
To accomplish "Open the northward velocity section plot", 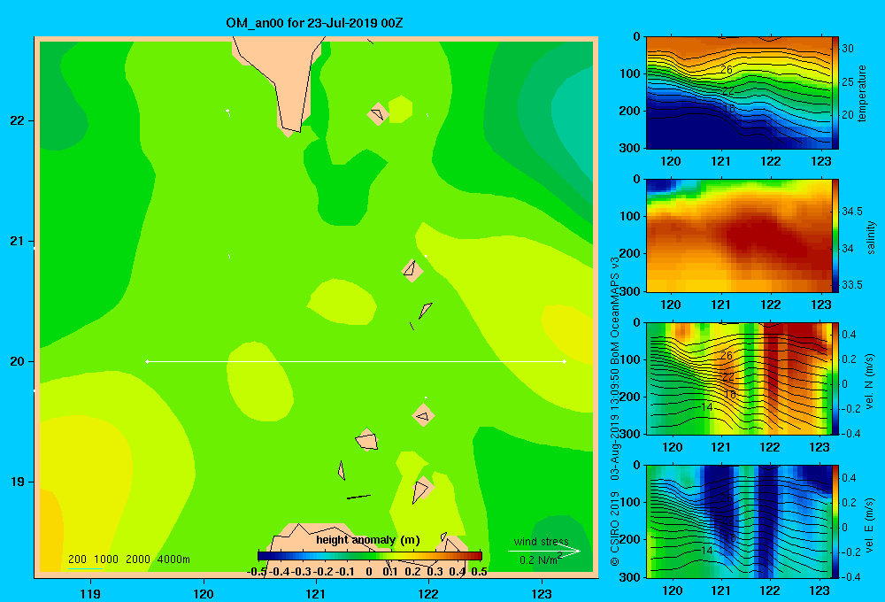I will pyautogui.click(x=738, y=378).
